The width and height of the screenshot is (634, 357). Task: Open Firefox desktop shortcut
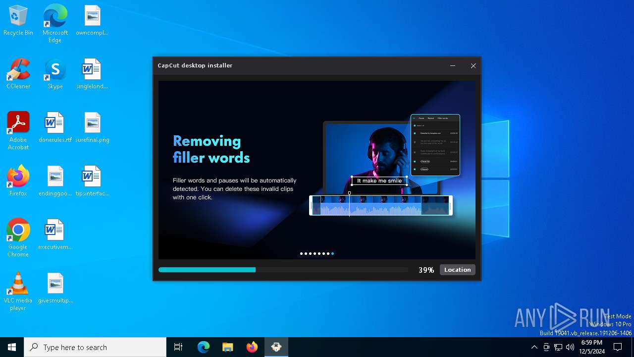[18, 181]
